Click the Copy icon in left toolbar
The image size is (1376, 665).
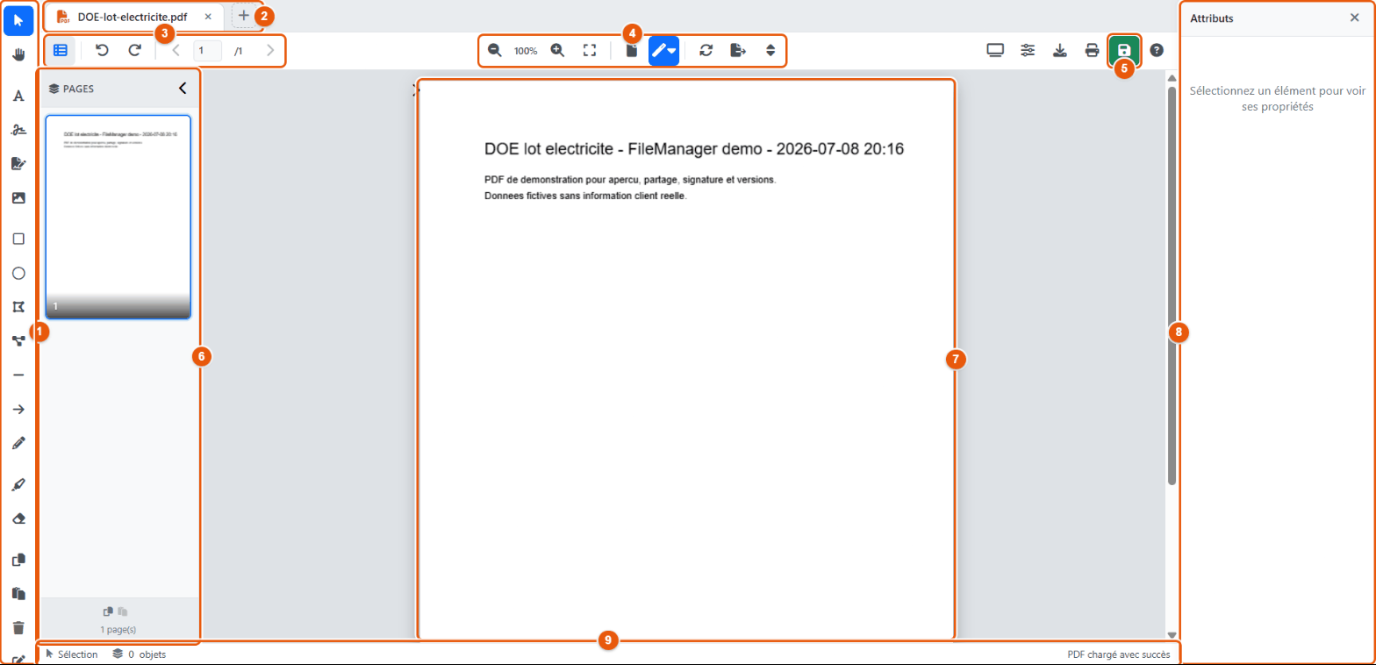point(18,560)
